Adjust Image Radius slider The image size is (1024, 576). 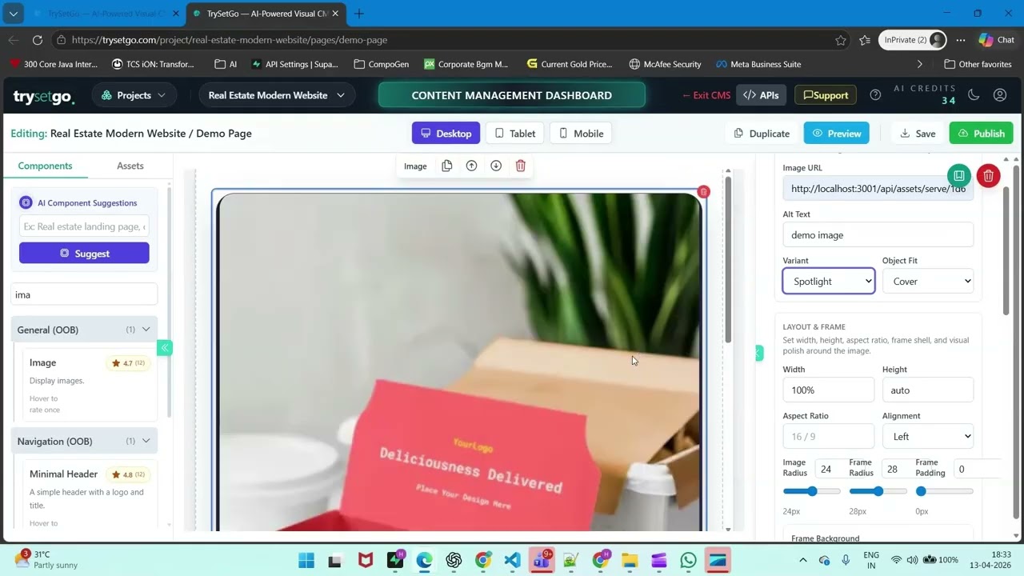(811, 491)
